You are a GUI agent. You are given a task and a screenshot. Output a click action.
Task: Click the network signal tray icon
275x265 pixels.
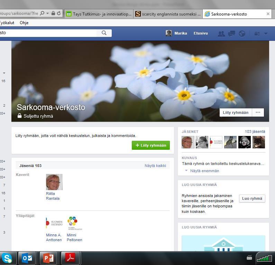(x=264, y=258)
